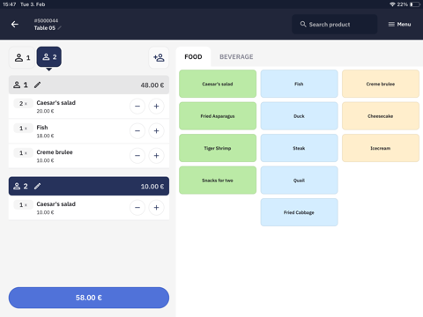
Task: Increase Fish quantity in order
Action: click(x=156, y=131)
